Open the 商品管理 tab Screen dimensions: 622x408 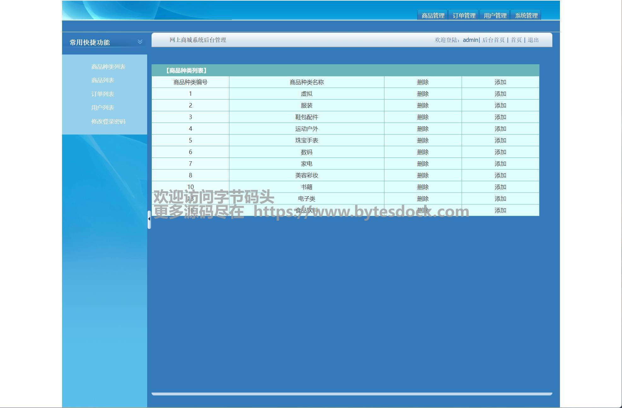pos(433,15)
